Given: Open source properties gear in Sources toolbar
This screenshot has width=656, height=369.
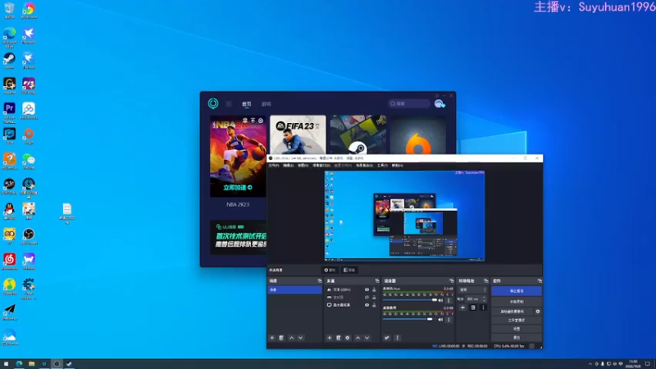Looking at the screenshot, I should pos(347,338).
